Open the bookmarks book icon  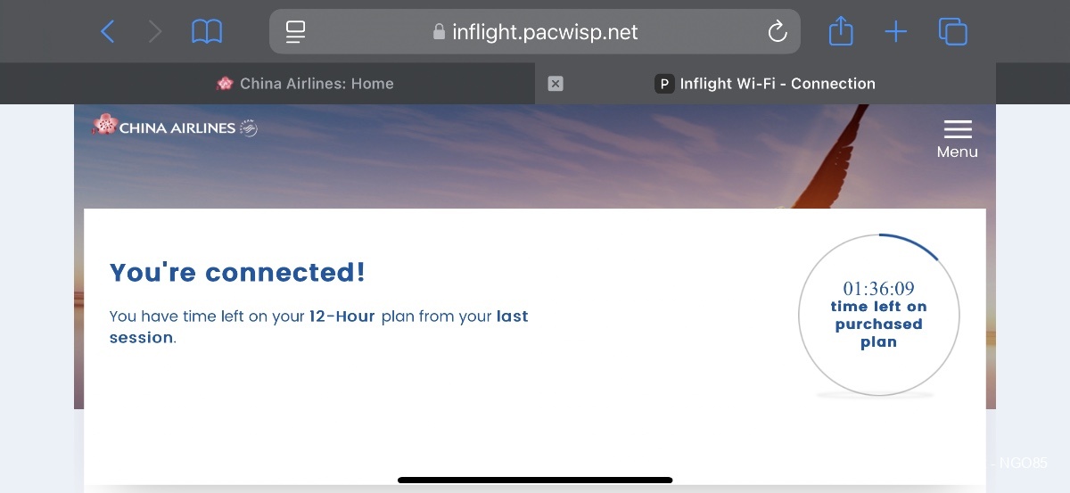pos(207,32)
